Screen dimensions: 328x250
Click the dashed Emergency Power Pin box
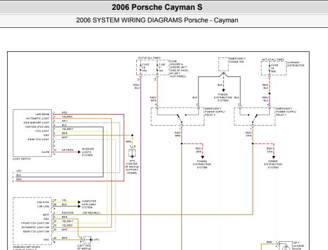point(223,64)
